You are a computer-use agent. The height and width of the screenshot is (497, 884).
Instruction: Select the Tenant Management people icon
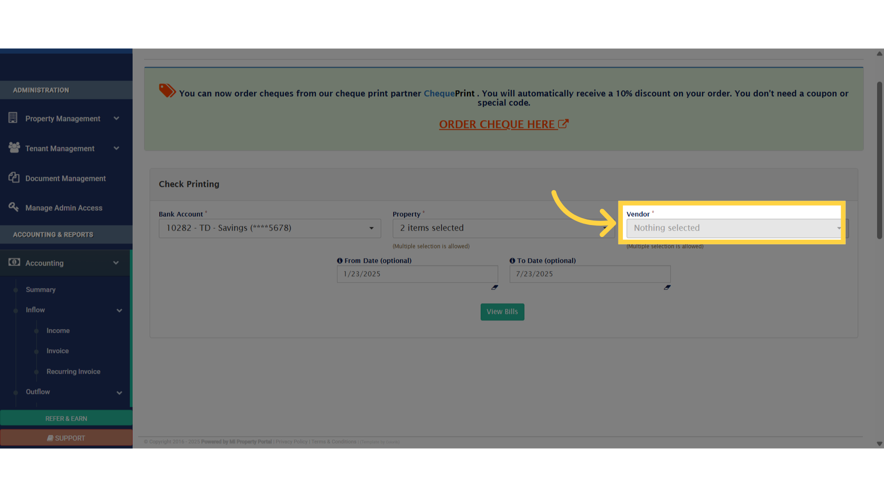[x=14, y=148]
